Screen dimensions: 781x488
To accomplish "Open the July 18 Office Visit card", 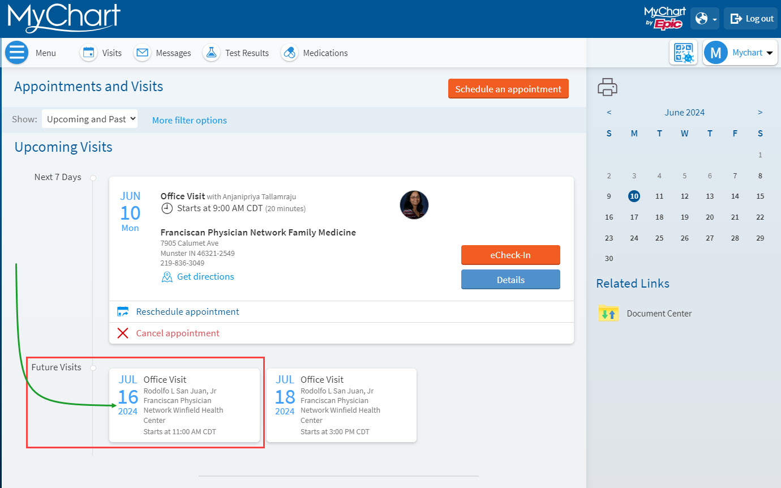I will pyautogui.click(x=341, y=405).
